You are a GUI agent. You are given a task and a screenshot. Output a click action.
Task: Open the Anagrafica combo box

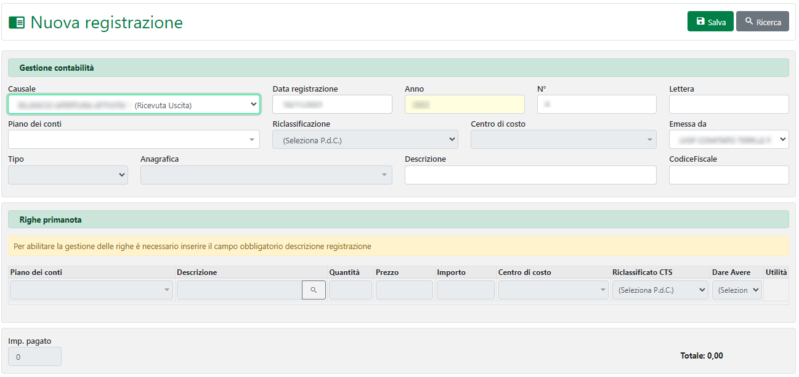266,175
